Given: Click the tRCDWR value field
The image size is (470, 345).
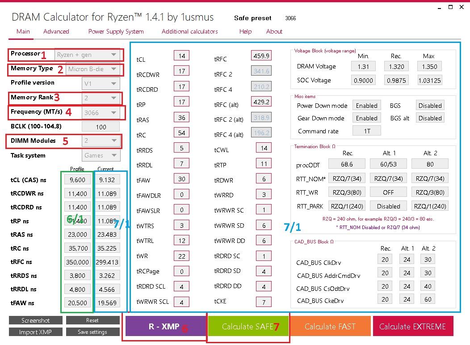Looking at the screenshot, I should [x=182, y=71].
